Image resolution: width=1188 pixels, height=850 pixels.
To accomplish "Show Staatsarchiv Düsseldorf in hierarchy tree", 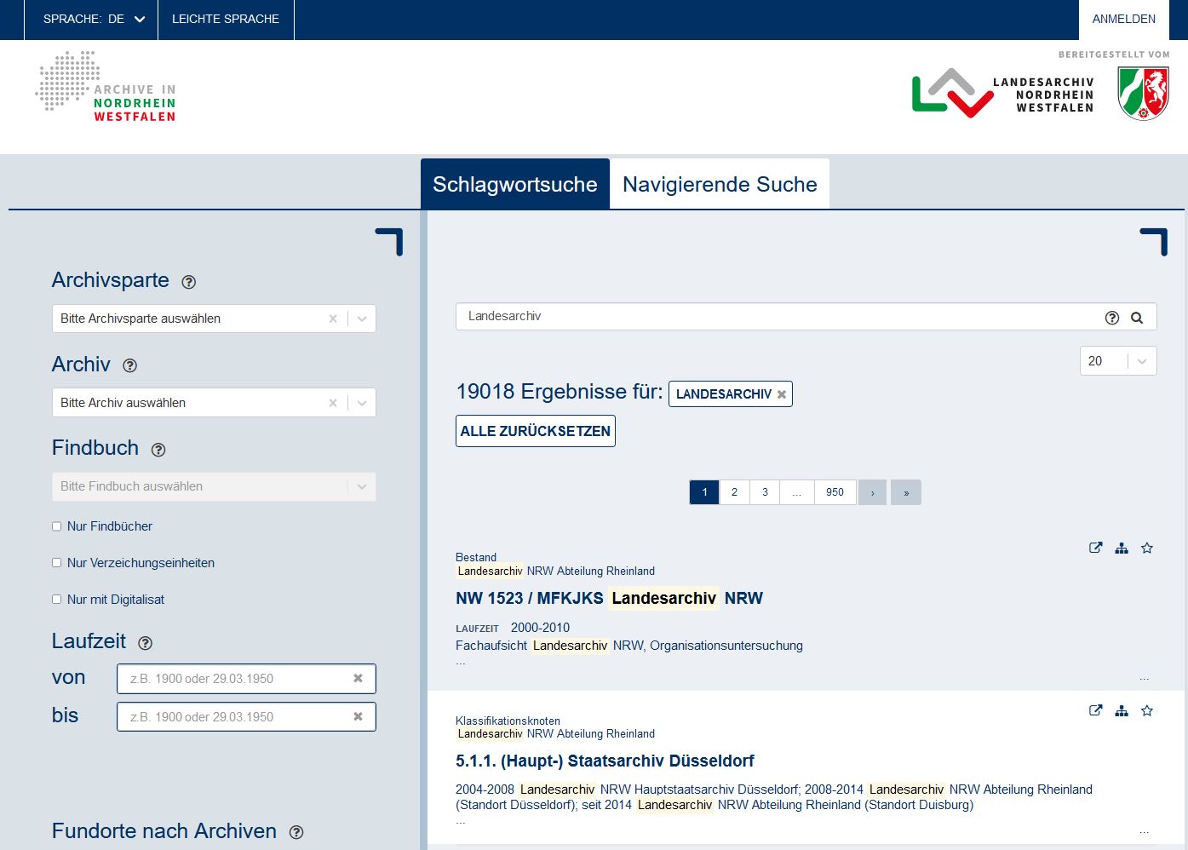I will (1122, 710).
